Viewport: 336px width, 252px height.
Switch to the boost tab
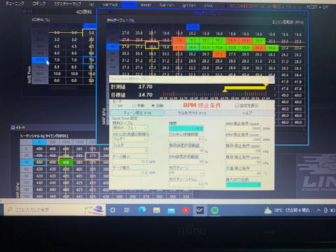click(146, 4)
